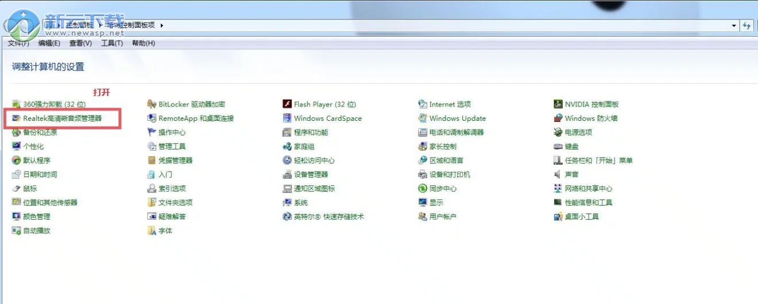This screenshot has height=304, width=758.
Task: Open the Windows Update icon
Action: (423, 119)
